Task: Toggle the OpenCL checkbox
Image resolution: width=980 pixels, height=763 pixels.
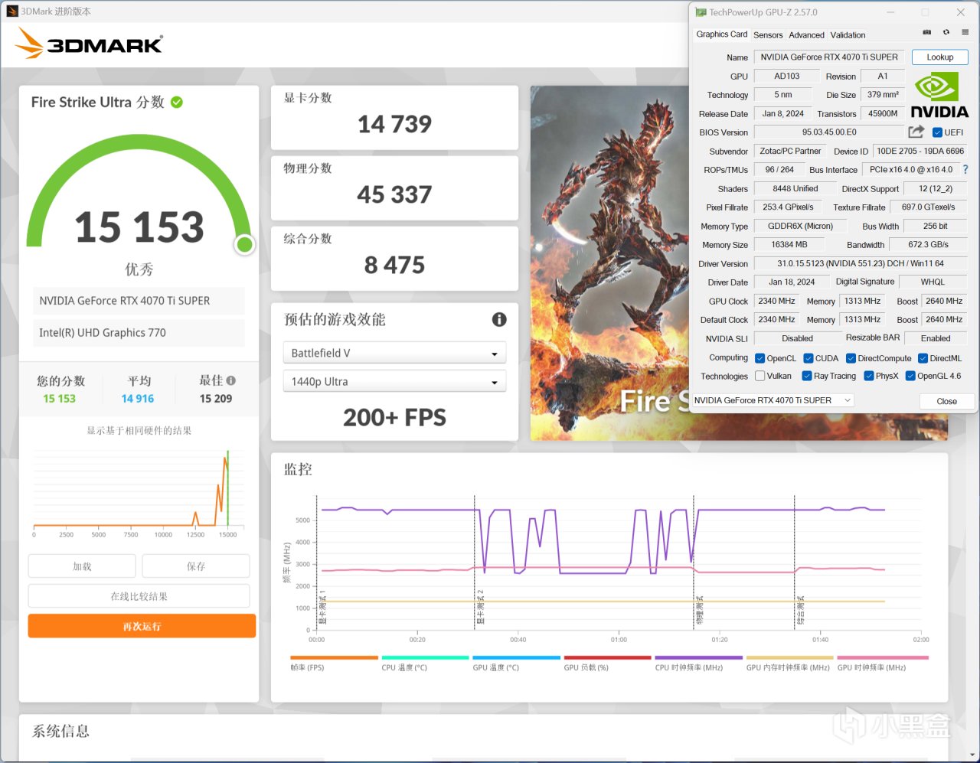Action: 760,358
